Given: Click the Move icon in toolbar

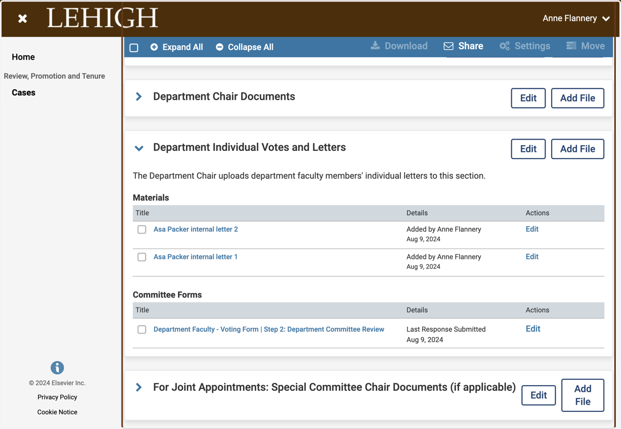Looking at the screenshot, I should click(571, 46).
